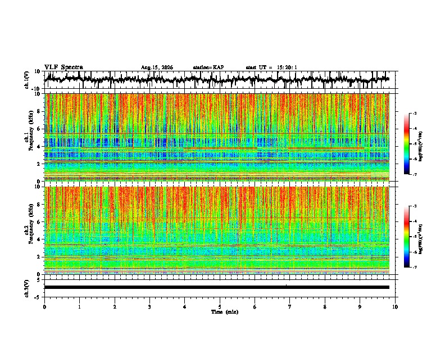Click the ch.1 color scale bar
This screenshot has width=445, height=344.
407,144
